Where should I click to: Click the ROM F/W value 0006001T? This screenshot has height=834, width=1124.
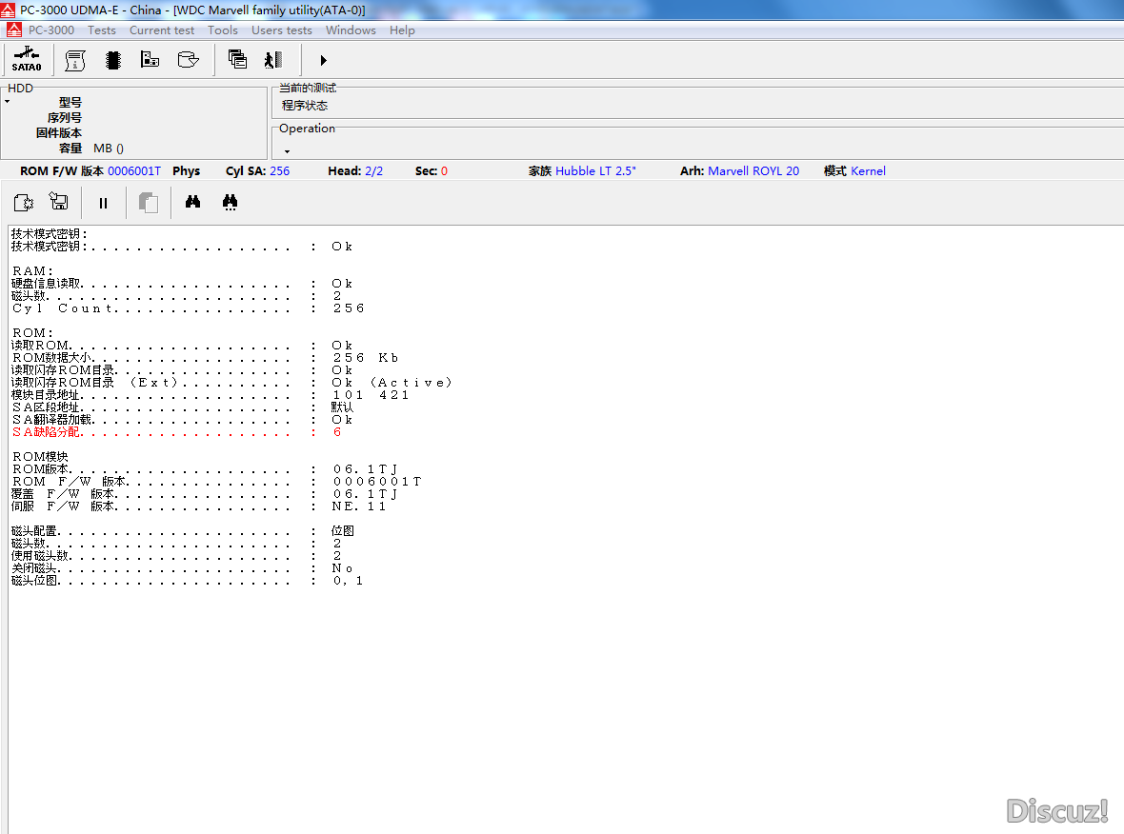(134, 171)
